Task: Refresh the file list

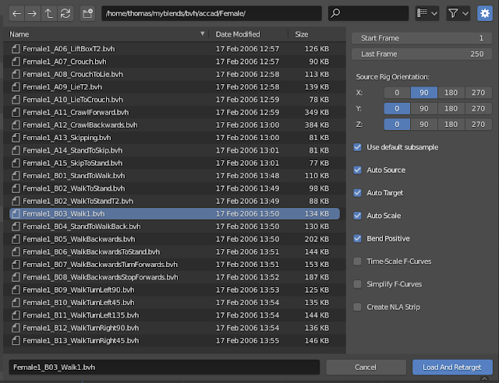Action: click(x=65, y=14)
